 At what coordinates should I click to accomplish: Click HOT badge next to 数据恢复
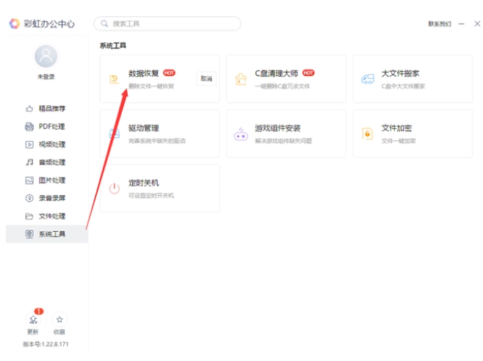point(169,73)
